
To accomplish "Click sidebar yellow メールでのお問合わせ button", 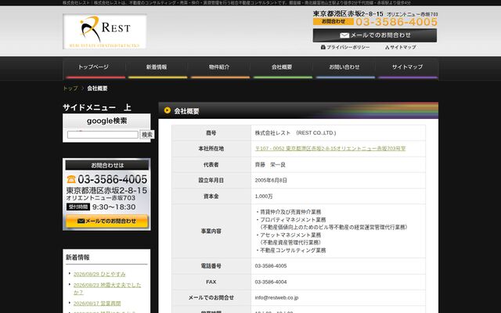I will [x=106, y=221].
